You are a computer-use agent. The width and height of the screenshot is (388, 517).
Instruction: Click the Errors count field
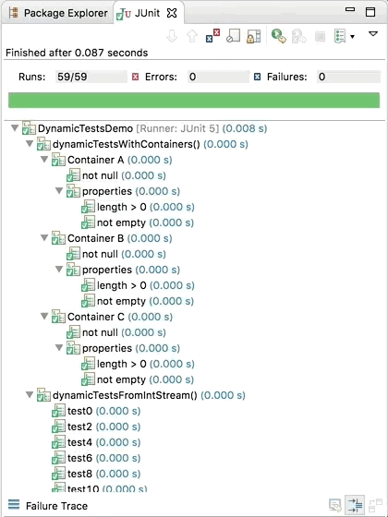pos(218,77)
